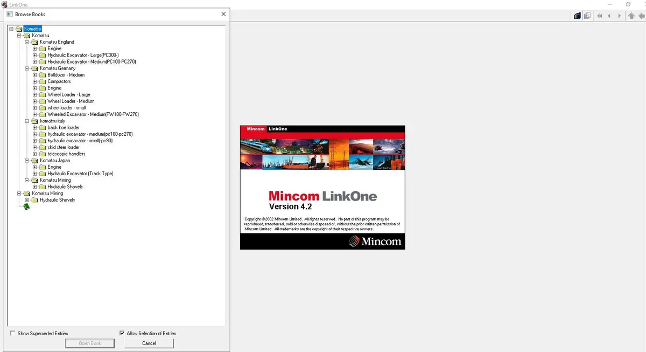Collapse the komatsu italy branch
The image size is (646, 352).
[27, 121]
